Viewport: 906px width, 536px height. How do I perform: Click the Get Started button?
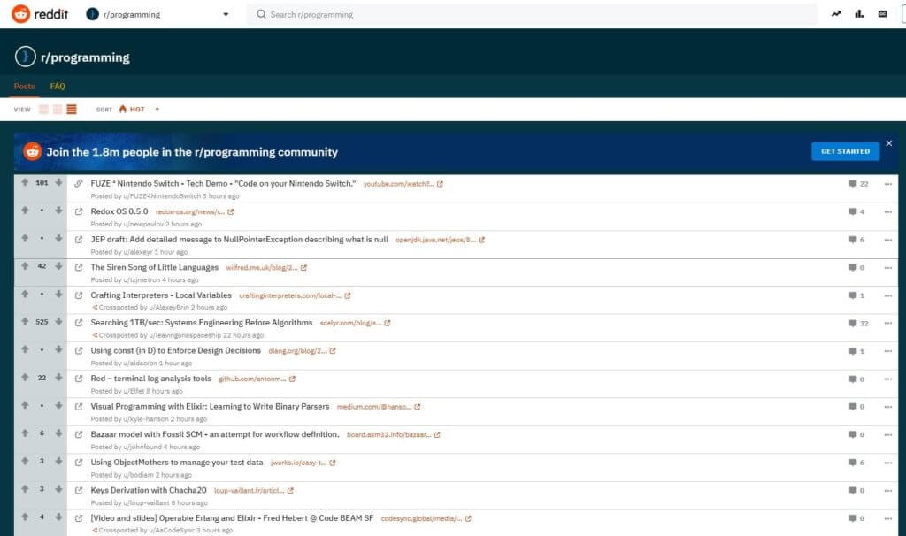[845, 151]
